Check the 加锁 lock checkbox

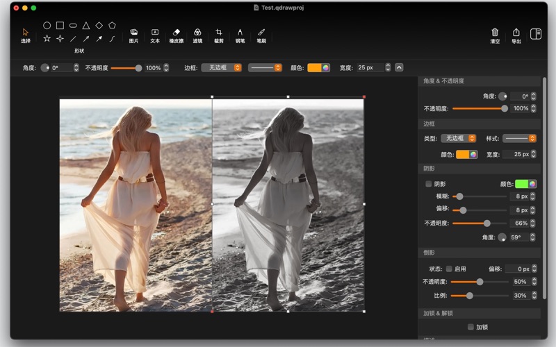click(471, 327)
